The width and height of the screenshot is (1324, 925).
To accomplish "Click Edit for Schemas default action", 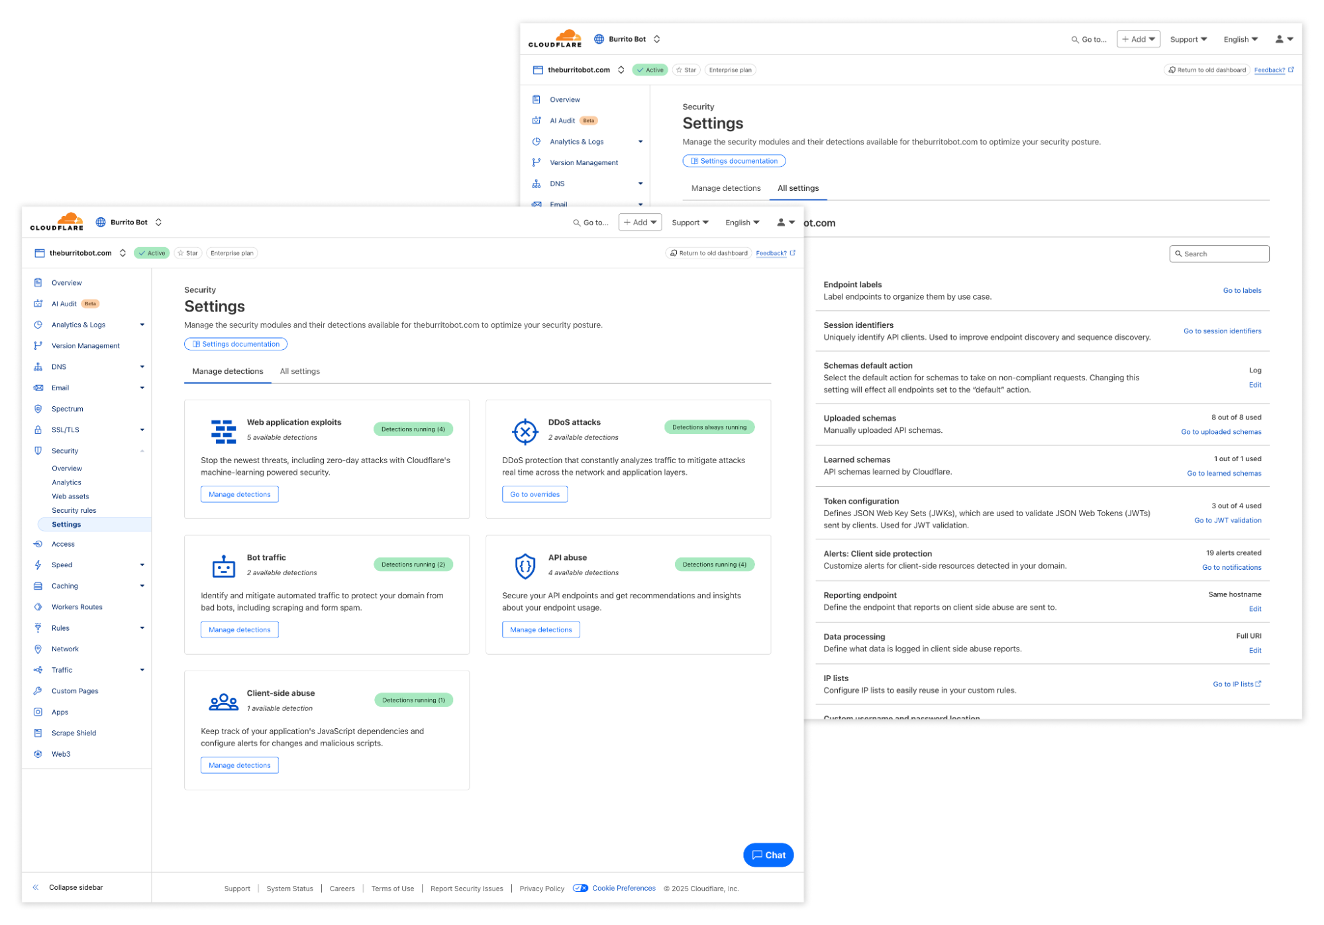I will (1255, 385).
